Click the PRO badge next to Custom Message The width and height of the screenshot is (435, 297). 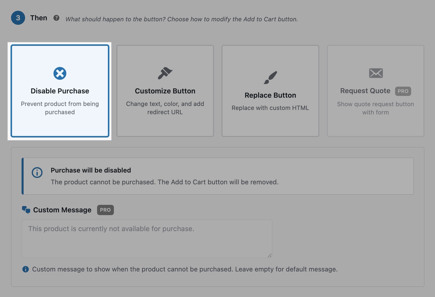click(x=105, y=210)
